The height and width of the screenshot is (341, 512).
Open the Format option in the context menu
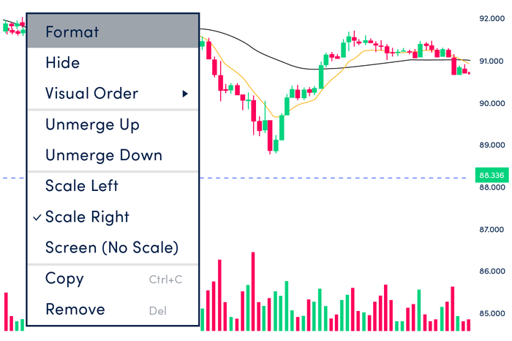coord(72,32)
